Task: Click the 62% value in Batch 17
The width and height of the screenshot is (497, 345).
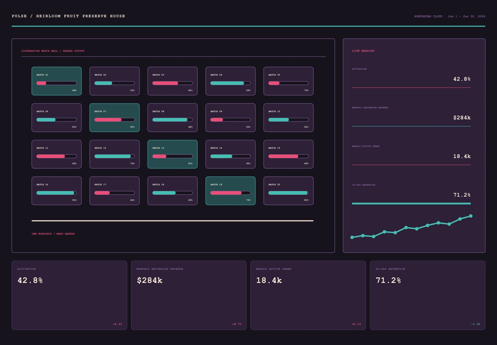Action: (x=132, y=200)
